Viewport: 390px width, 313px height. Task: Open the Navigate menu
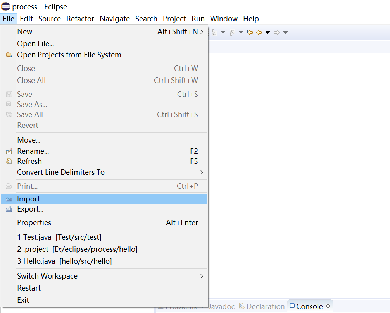click(115, 19)
